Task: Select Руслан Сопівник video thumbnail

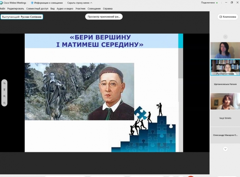Action: [225, 67]
